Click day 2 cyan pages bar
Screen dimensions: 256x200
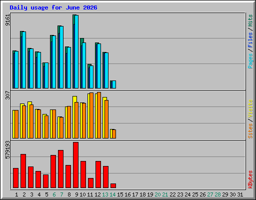coord(24,60)
